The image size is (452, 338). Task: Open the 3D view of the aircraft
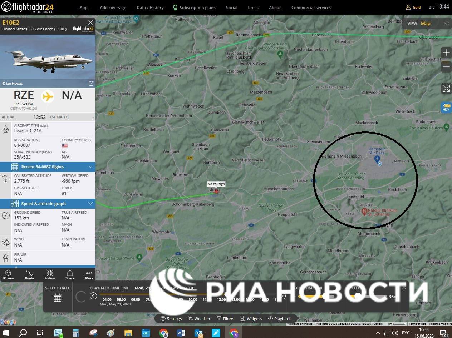(x=8, y=275)
